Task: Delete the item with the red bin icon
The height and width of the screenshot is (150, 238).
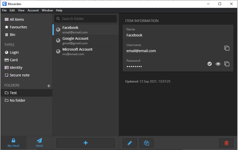Action: pos(226,143)
